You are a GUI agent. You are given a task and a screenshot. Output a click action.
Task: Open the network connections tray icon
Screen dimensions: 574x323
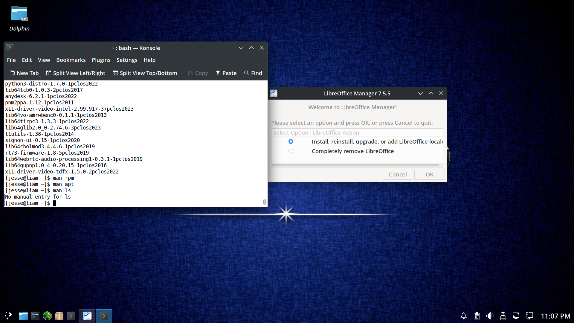(529, 316)
